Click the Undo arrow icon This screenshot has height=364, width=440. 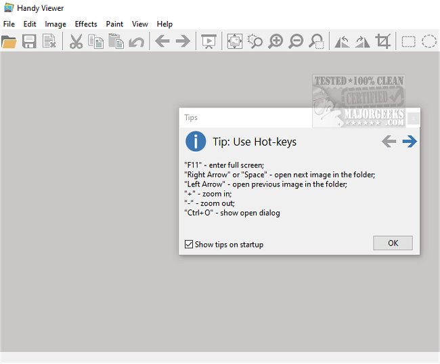tap(136, 42)
